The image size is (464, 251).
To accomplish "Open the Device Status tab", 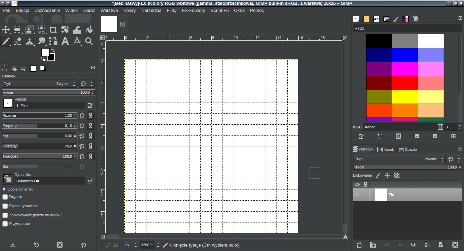I will pos(14,68).
